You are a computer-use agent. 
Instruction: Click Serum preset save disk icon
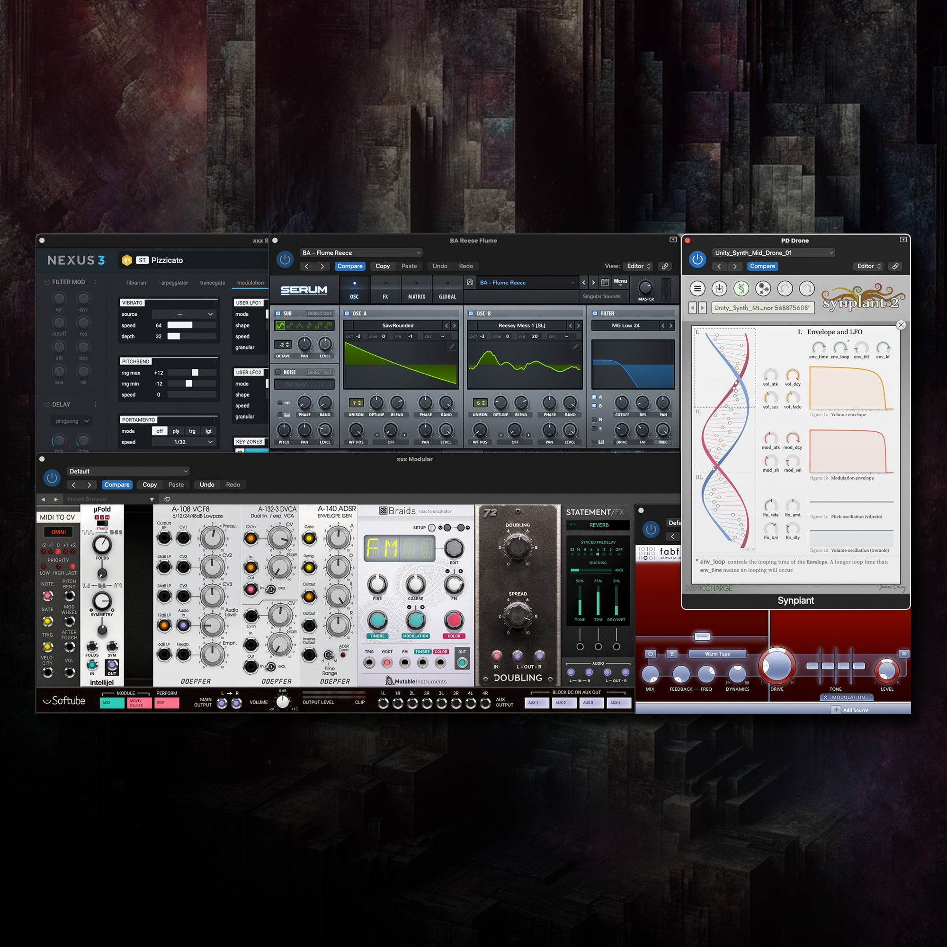(x=470, y=282)
